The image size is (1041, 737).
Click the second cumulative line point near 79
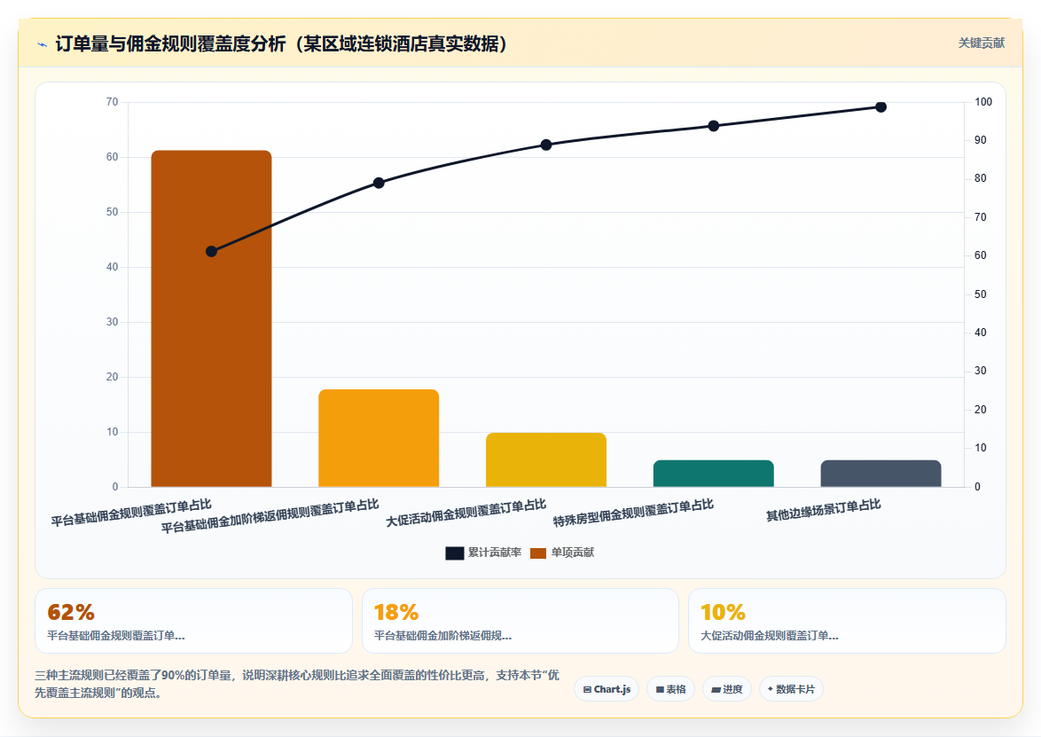379,183
